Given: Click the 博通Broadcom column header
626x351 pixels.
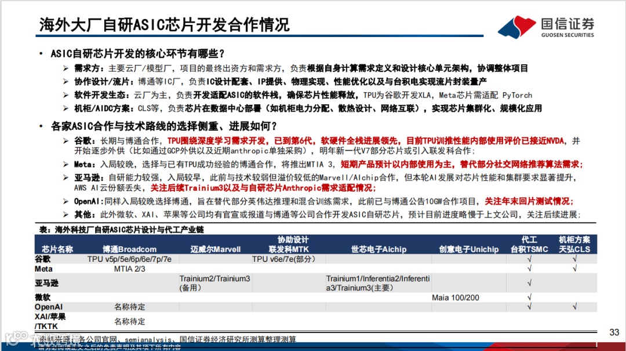Looking at the screenshot, I should pos(129,249).
